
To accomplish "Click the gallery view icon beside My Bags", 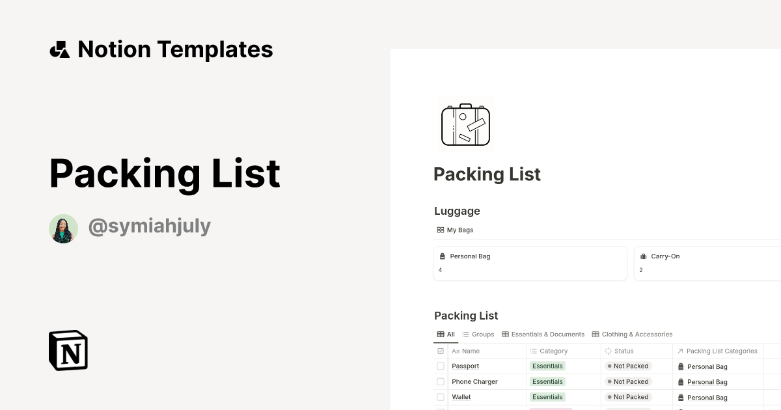I will (440, 230).
